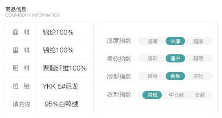The height and width of the screenshot is (118, 222).
Task: Click the highlighted 适中 softness pill
Action: [175, 58]
